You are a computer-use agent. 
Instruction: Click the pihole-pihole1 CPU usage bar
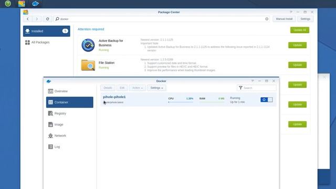coord(181,102)
